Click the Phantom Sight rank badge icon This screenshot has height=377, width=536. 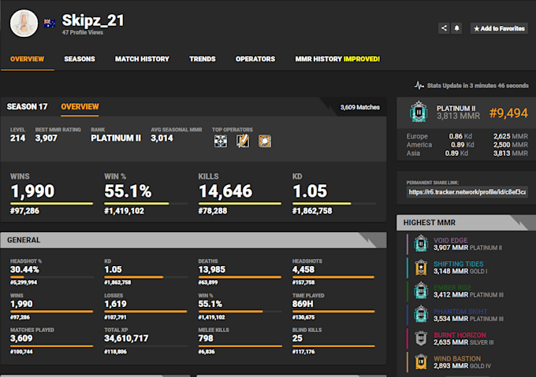click(421, 315)
